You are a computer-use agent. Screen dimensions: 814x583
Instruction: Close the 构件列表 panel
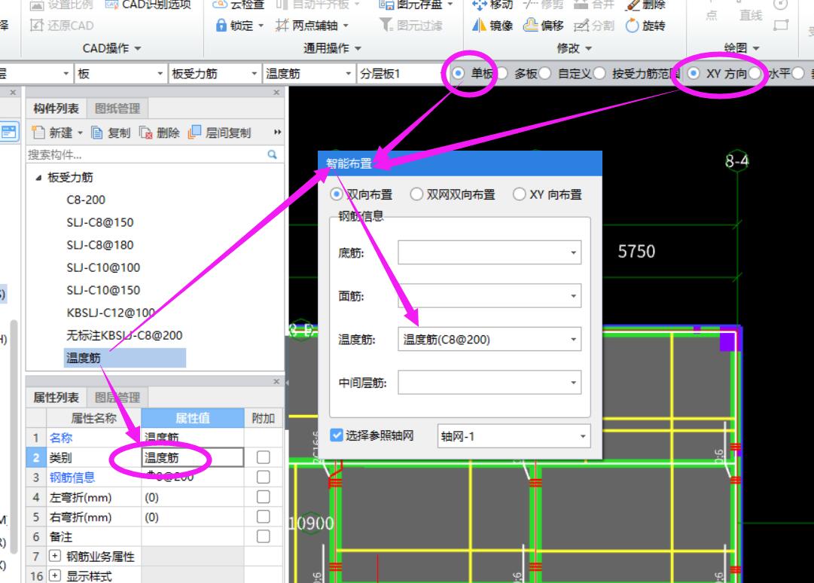tap(276, 93)
